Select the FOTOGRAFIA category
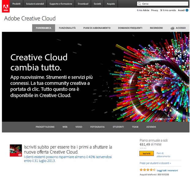 coord(97,127)
